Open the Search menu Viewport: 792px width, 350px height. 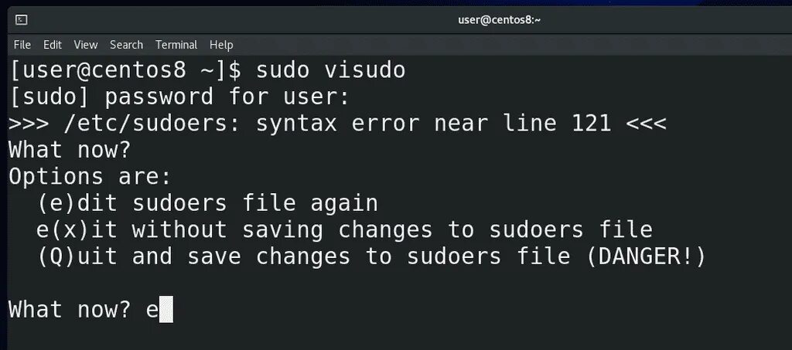pyautogui.click(x=126, y=45)
